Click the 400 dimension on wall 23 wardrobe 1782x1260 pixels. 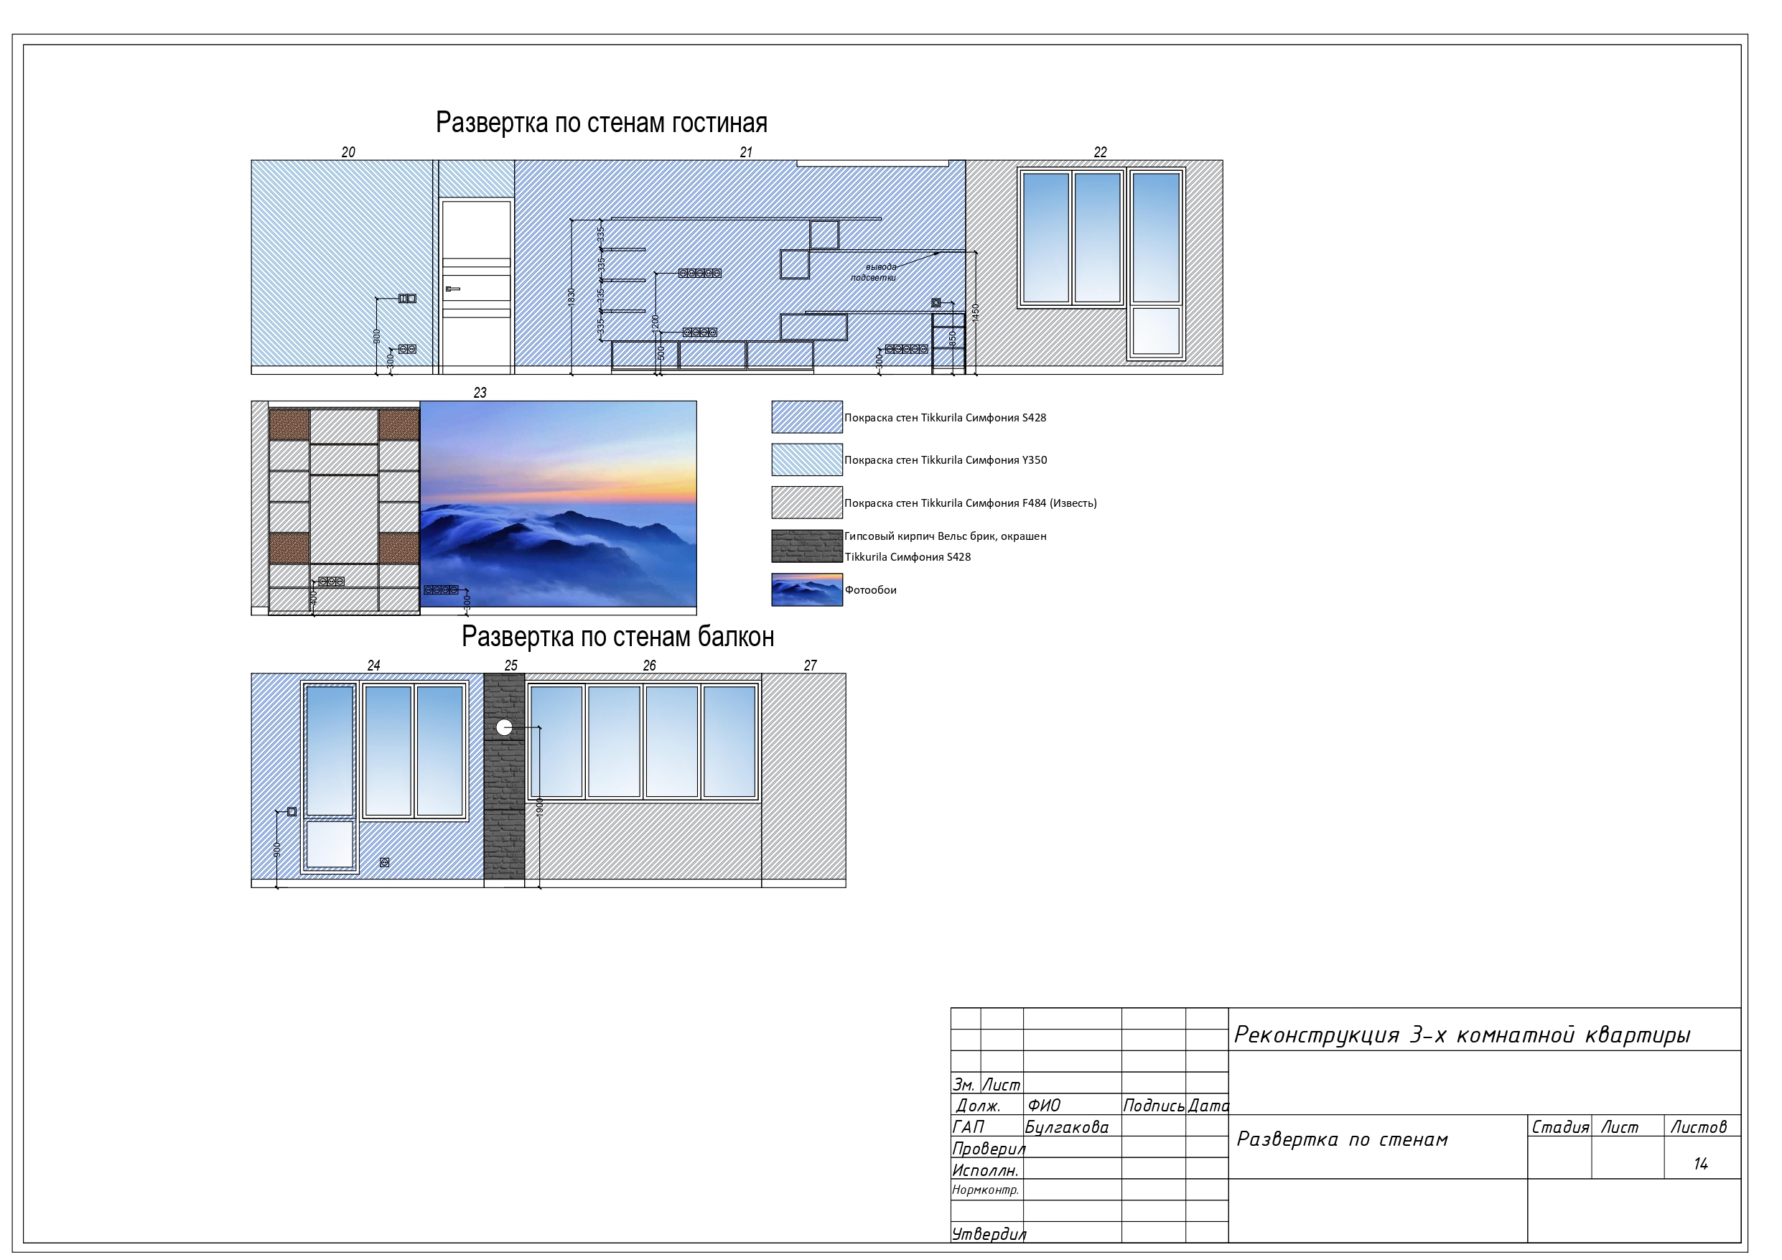click(x=314, y=598)
